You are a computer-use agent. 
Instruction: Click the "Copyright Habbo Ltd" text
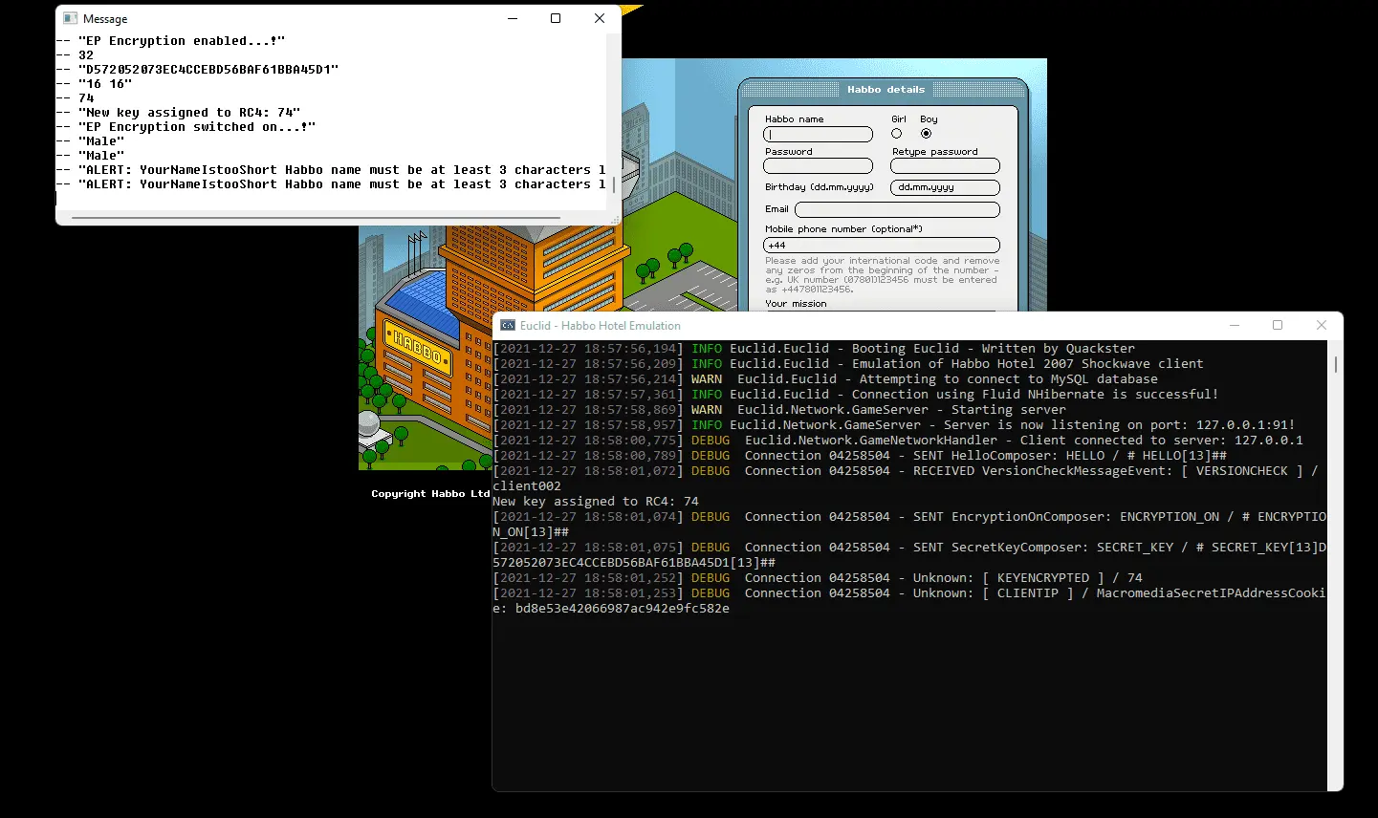tap(430, 494)
